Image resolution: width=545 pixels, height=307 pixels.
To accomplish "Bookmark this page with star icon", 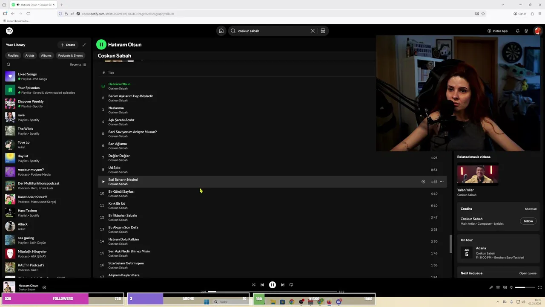I will coord(483,14).
